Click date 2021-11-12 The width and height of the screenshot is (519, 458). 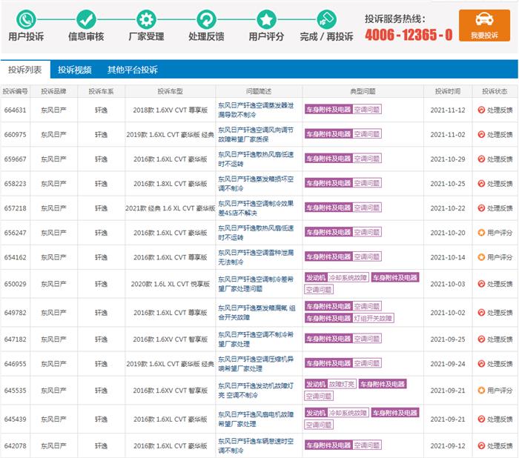pyautogui.click(x=448, y=110)
